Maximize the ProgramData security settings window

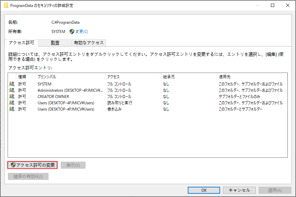272,5
